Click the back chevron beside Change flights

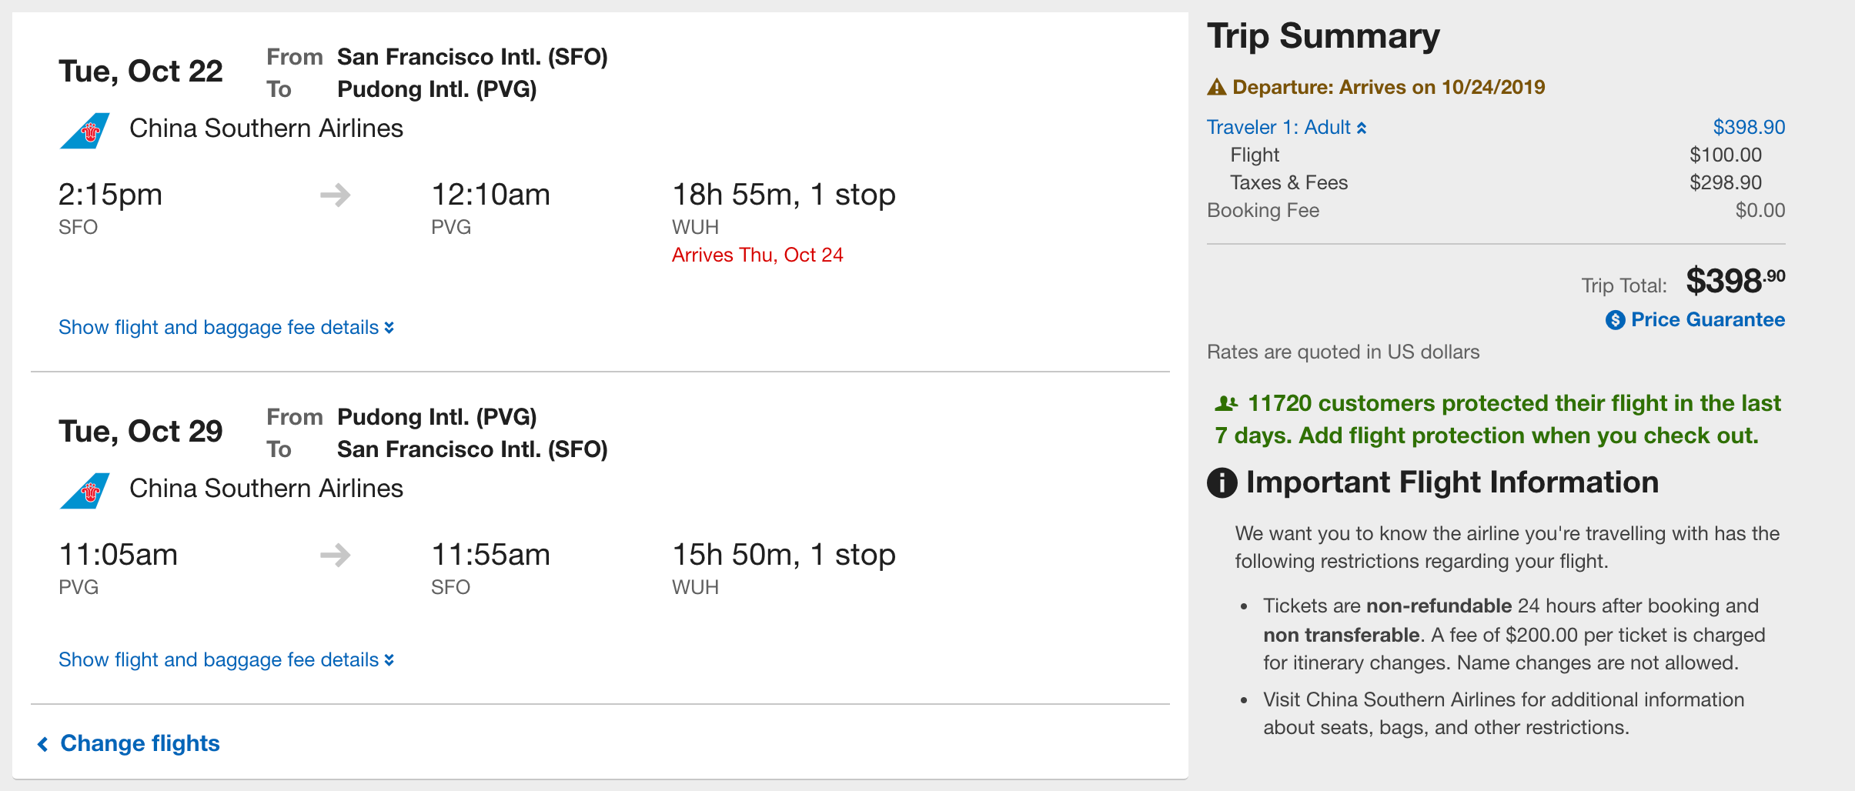pos(43,743)
